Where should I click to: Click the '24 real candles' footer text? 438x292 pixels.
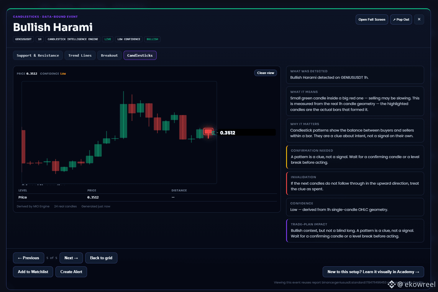tap(65, 206)
